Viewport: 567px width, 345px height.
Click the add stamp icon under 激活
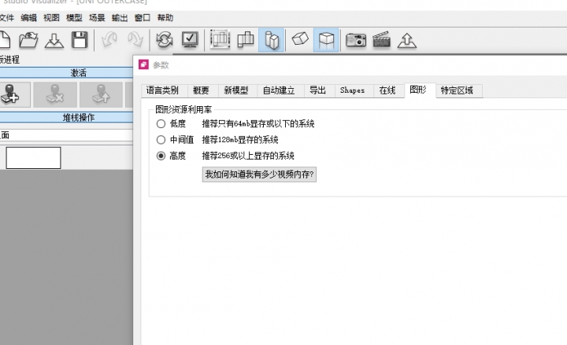[x=11, y=94]
